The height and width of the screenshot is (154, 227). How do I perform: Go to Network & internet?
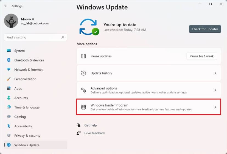point(36,70)
